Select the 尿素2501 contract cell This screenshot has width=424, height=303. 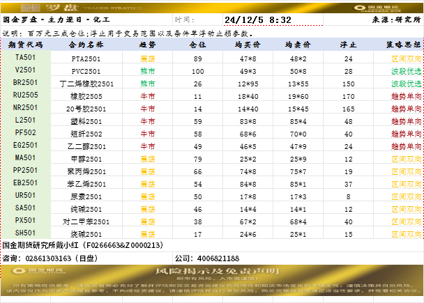(86, 196)
